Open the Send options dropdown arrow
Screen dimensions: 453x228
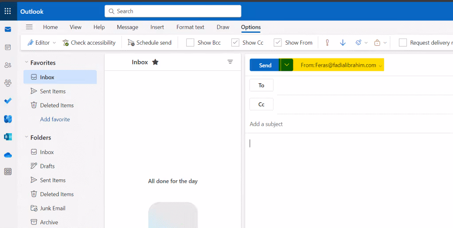tap(287, 65)
